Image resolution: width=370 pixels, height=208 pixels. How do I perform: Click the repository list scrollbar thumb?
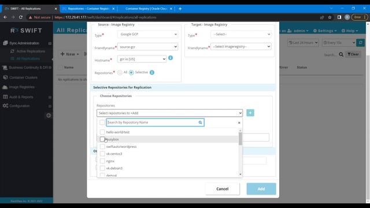240,139
